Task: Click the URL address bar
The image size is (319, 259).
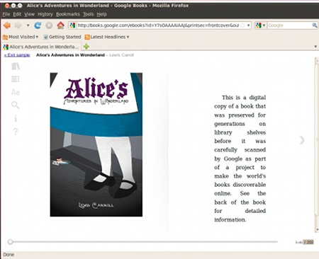Action: [x=158, y=25]
